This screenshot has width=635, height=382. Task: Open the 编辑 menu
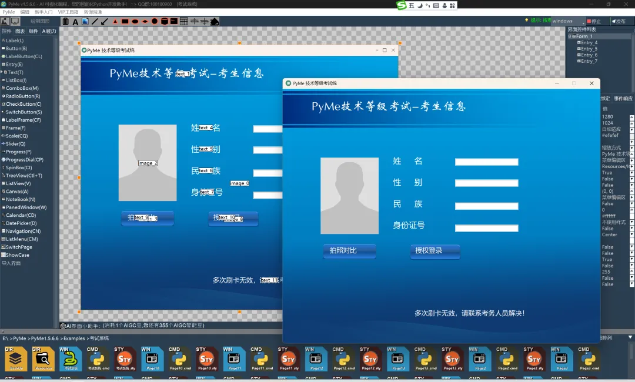click(25, 12)
